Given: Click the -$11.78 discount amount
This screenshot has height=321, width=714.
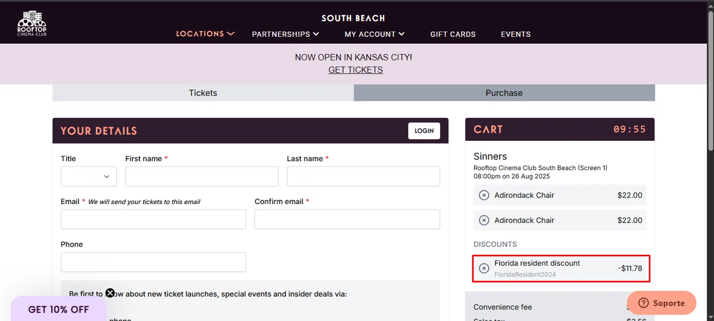Looking at the screenshot, I should tap(630, 268).
